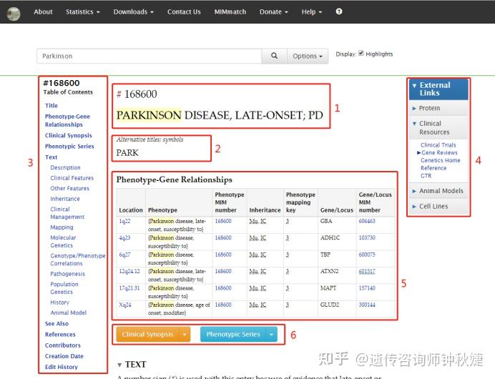Screen dimensions: 495x379
Task: Jump to Clinical Features in contents
Action: click(72, 178)
